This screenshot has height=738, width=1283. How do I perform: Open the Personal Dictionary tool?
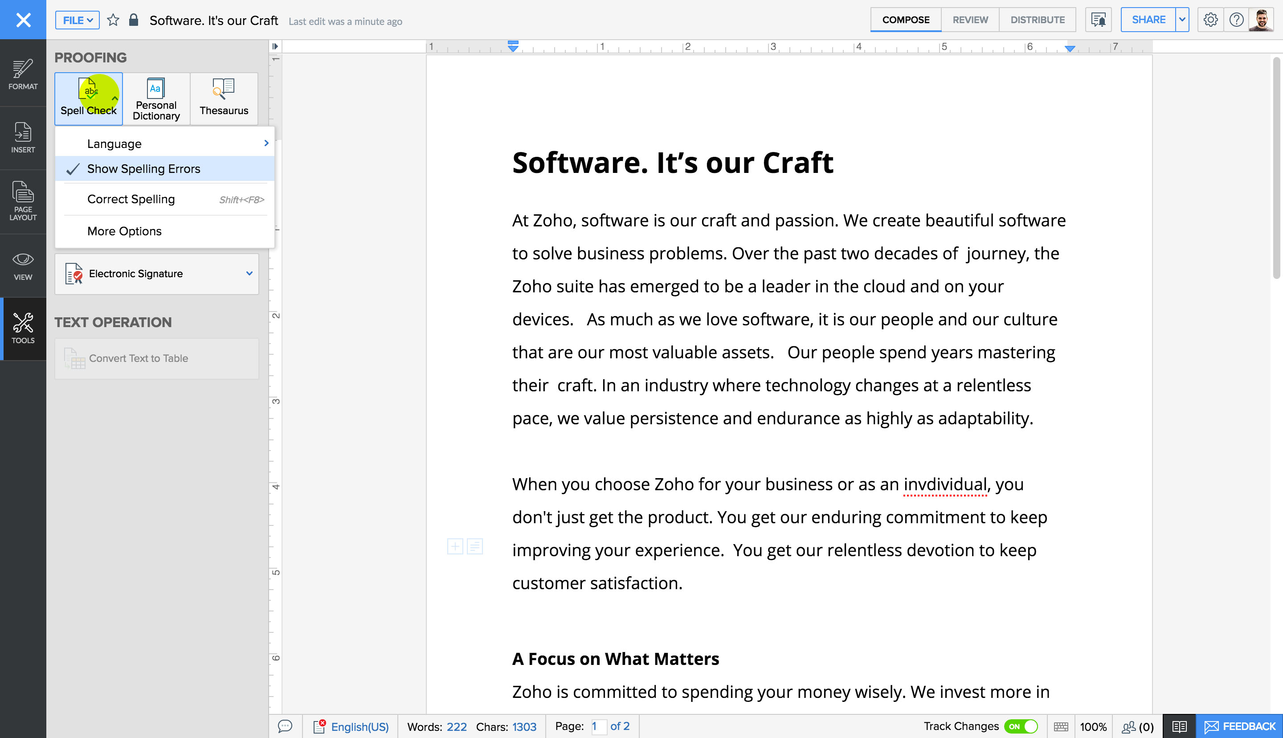[x=156, y=97]
